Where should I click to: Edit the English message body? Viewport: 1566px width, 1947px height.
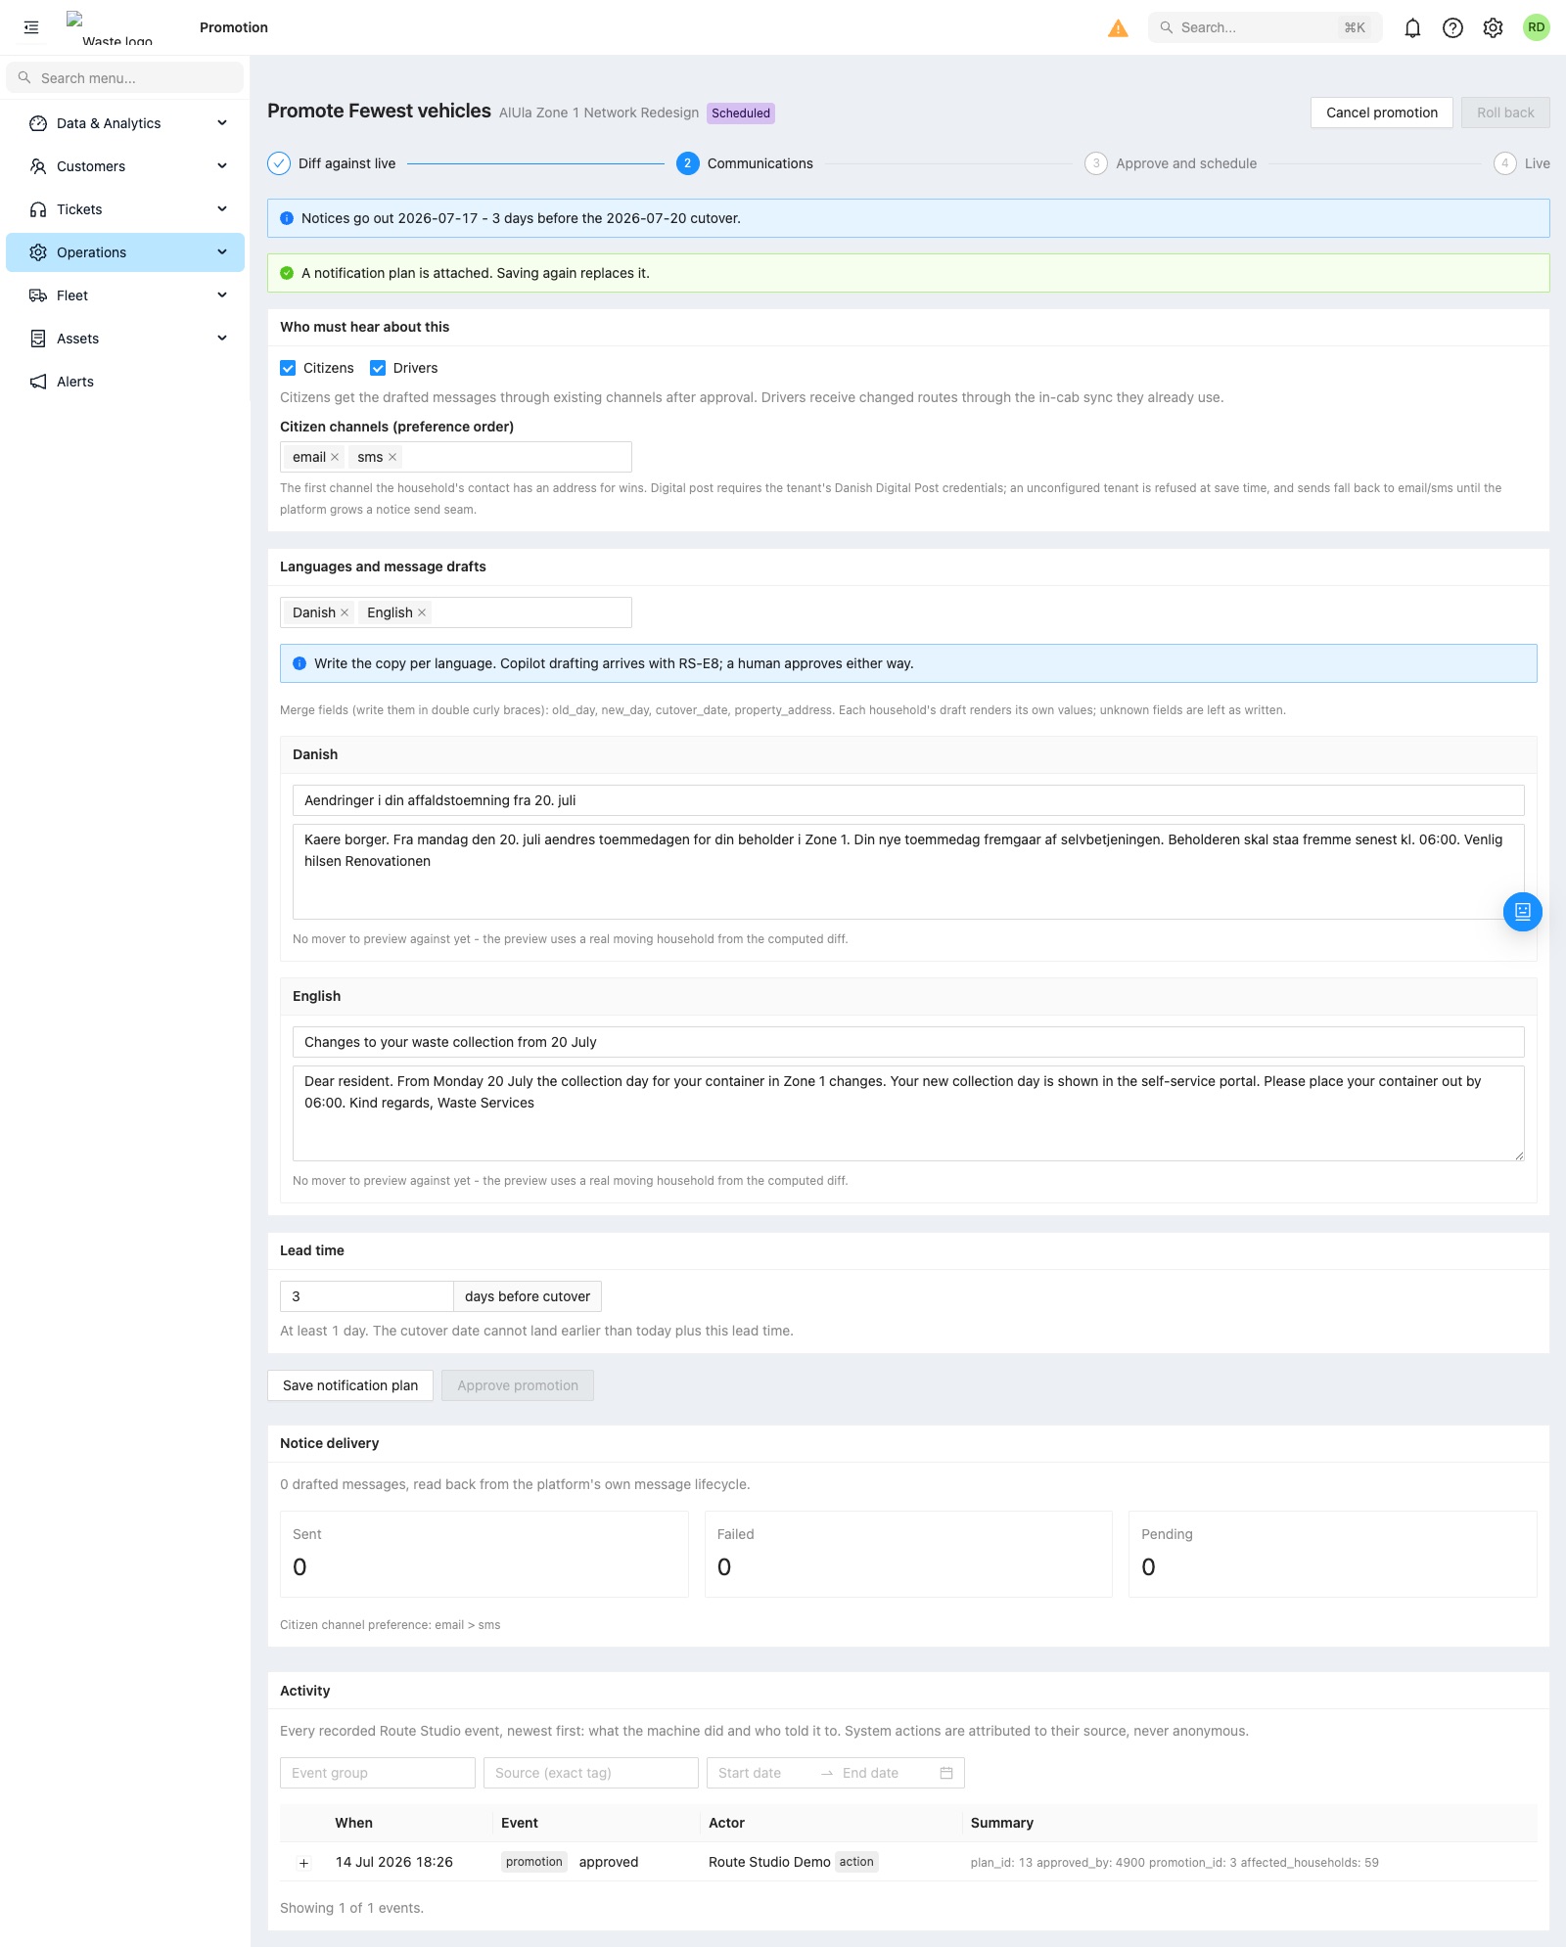tap(908, 1113)
